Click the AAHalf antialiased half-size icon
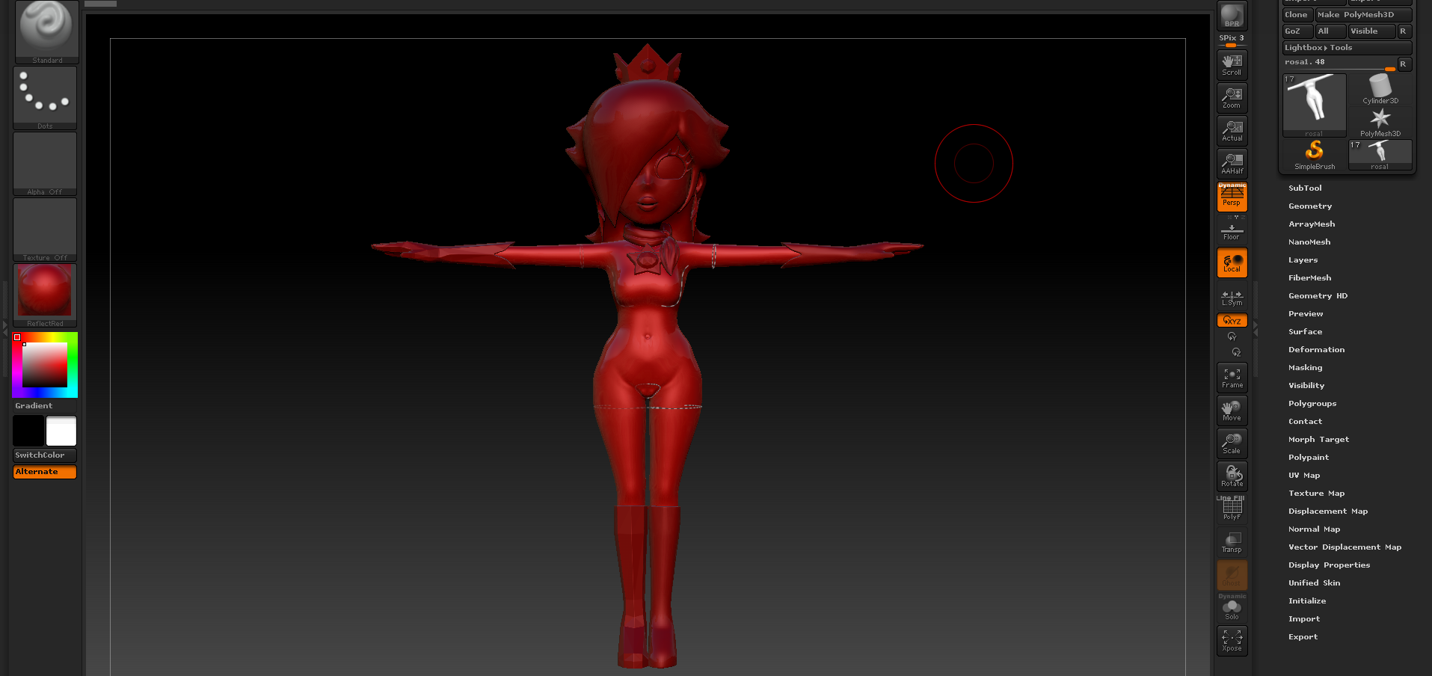The image size is (1432, 676). (1232, 164)
